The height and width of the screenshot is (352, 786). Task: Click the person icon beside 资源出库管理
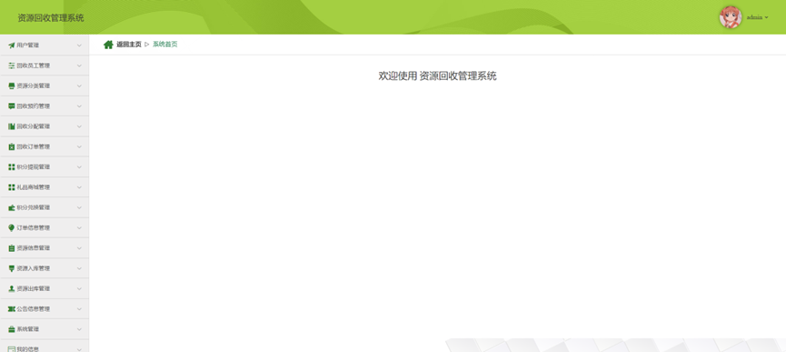[12, 289]
